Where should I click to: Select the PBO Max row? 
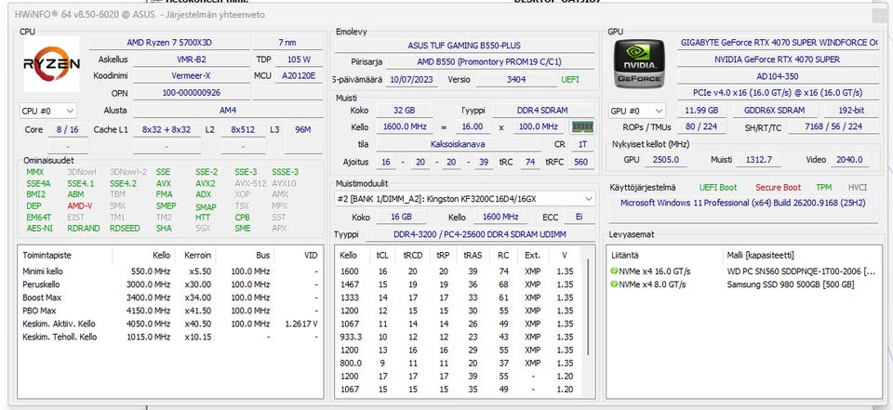coord(169,311)
